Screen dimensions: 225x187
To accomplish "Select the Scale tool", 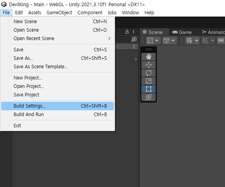I will tap(149, 81).
